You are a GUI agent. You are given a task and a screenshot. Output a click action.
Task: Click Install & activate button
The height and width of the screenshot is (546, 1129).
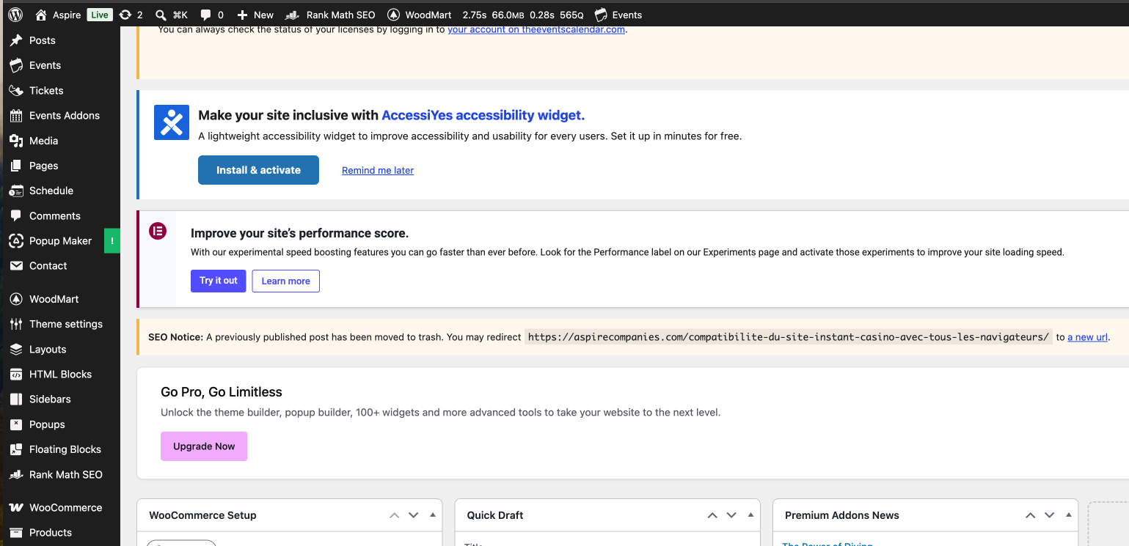258,170
